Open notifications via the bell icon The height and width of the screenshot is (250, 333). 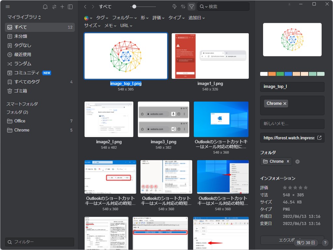(45, 7)
